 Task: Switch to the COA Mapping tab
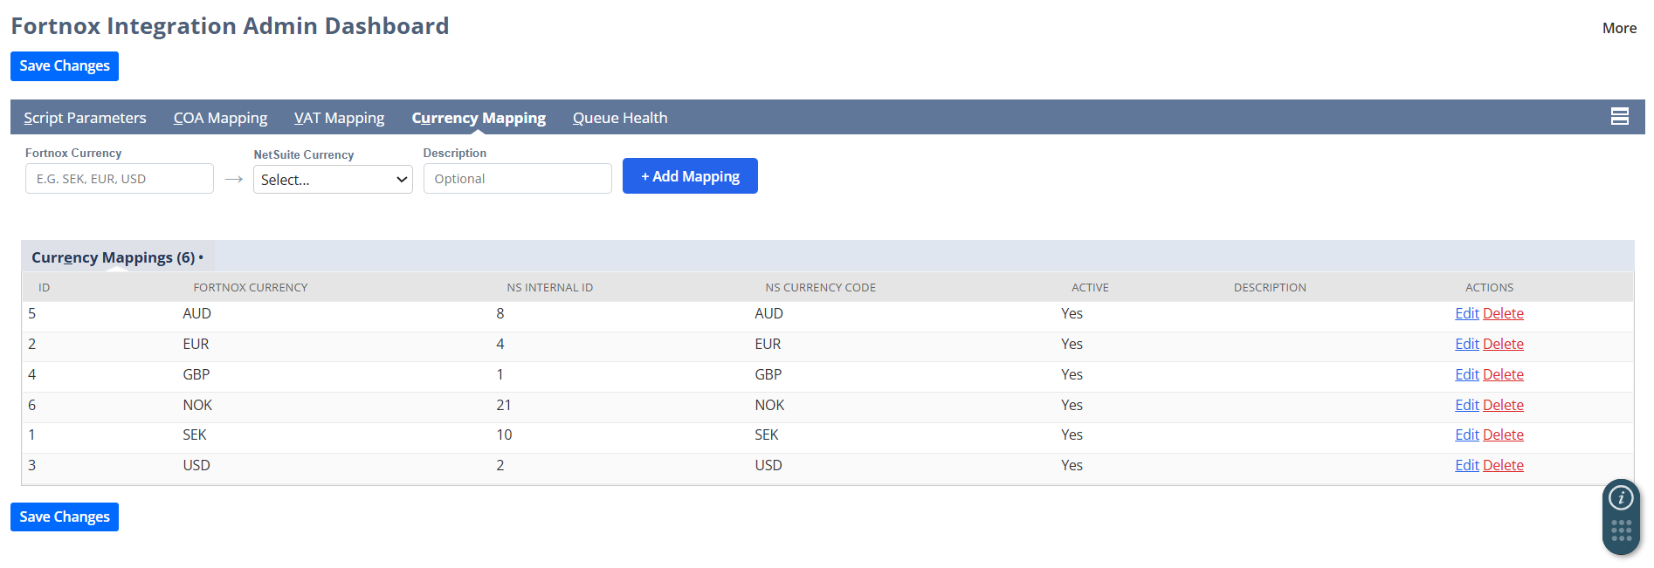coord(220,118)
